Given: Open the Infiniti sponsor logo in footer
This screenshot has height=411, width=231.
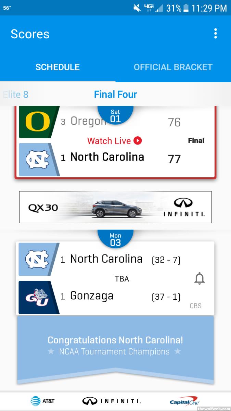Looking at the screenshot, I should coord(112,401).
